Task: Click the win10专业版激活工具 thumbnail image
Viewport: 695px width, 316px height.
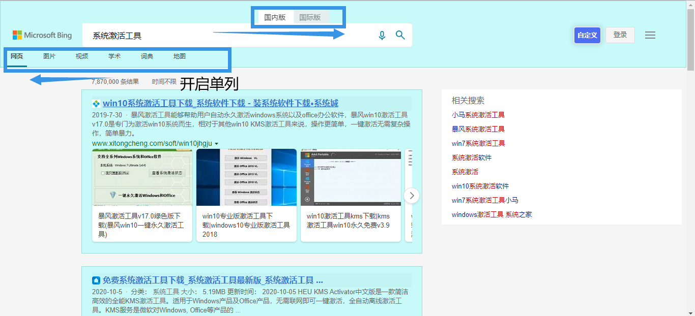Action: coord(246,177)
